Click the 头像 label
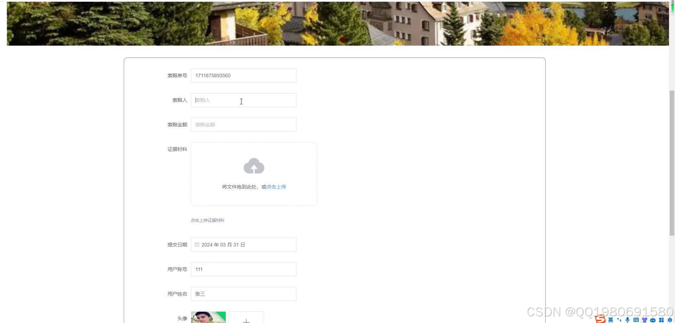 coord(182,318)
